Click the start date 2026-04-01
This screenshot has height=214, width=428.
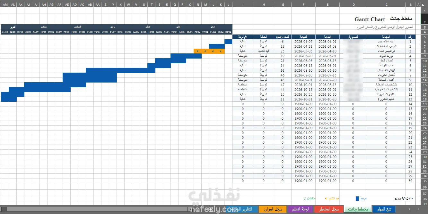point(328,42)
